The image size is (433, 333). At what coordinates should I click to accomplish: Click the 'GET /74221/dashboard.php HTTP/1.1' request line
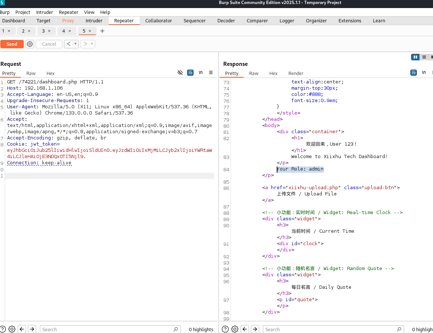click(55, 82)
